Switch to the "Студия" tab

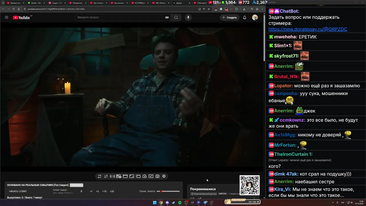57,3
